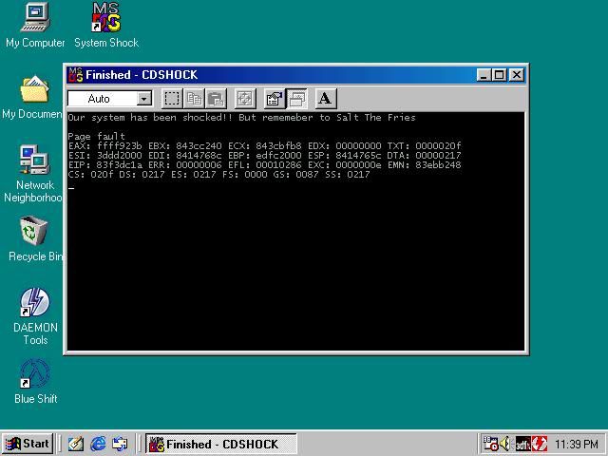Click the black sdfx tray icon
The height and width of the screenshot is (456, 608).
click(x=522, y=444)
